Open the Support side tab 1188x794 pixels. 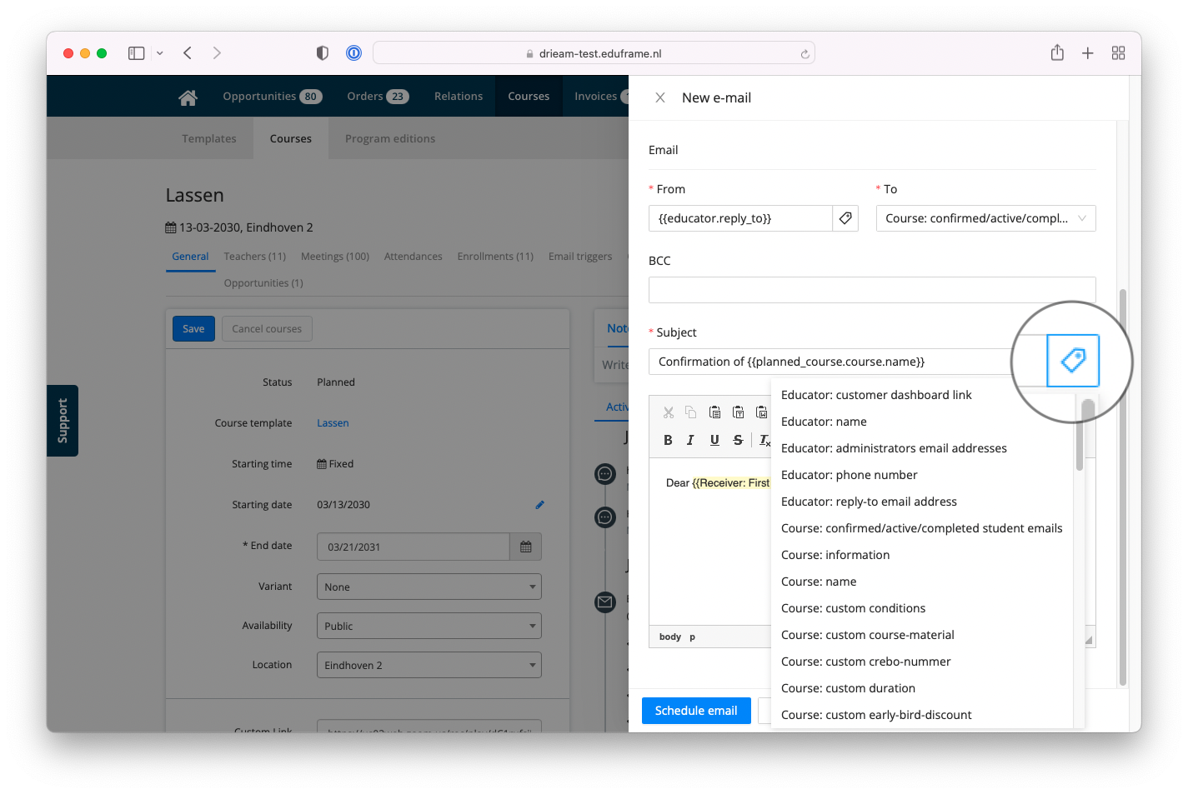pos(63,421)
